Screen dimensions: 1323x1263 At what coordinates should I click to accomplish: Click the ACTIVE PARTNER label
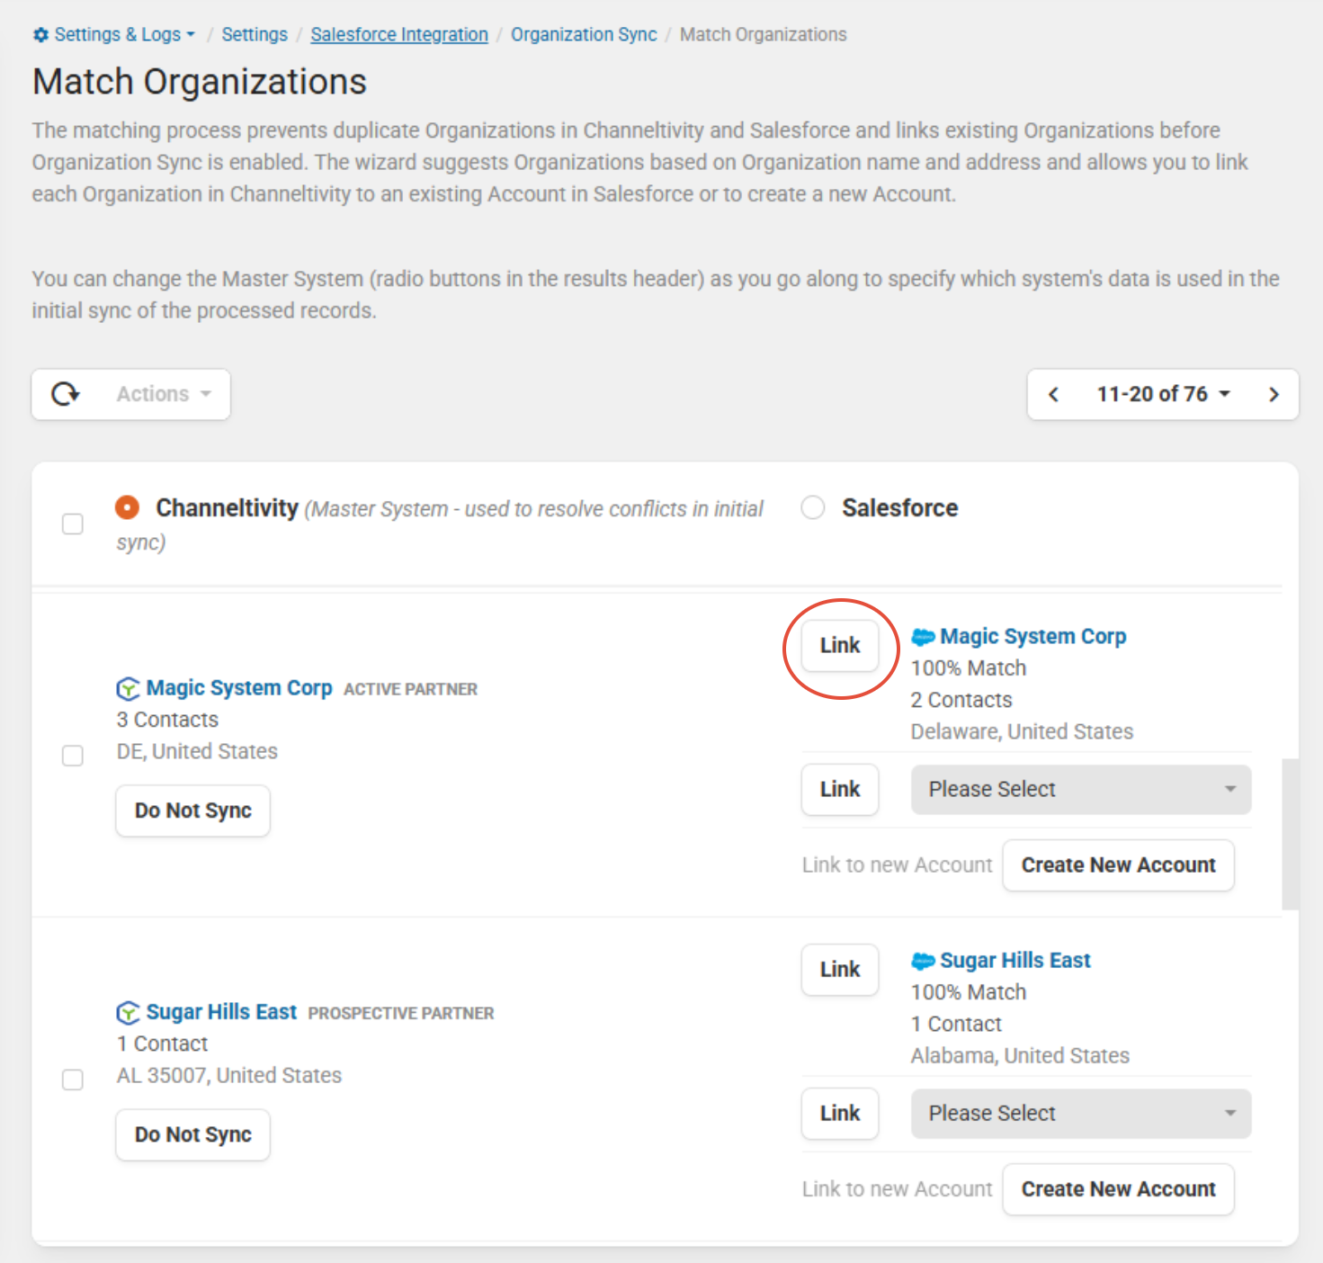pos(410,689)
